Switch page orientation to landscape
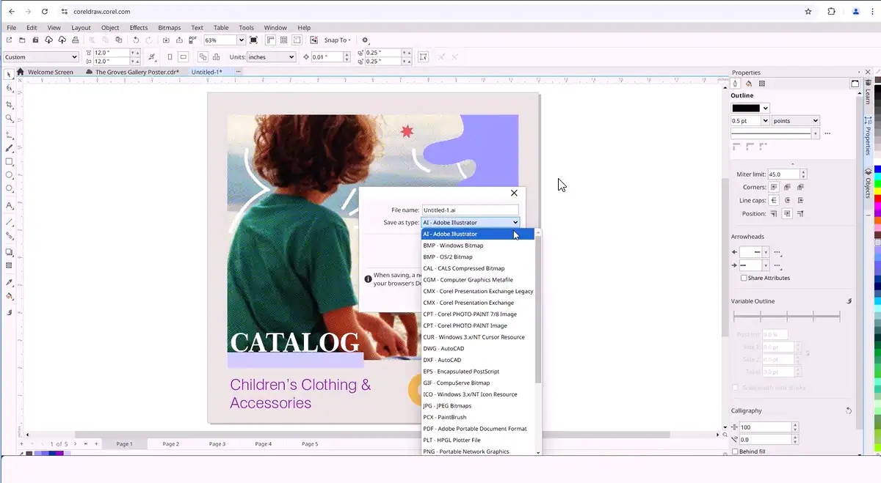 184,57
